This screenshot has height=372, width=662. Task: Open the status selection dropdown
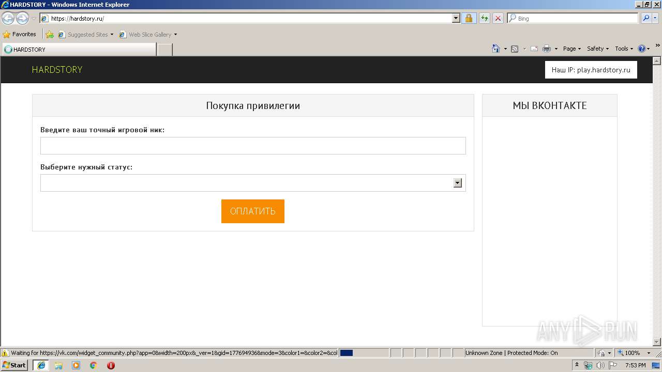click(253, 183)
